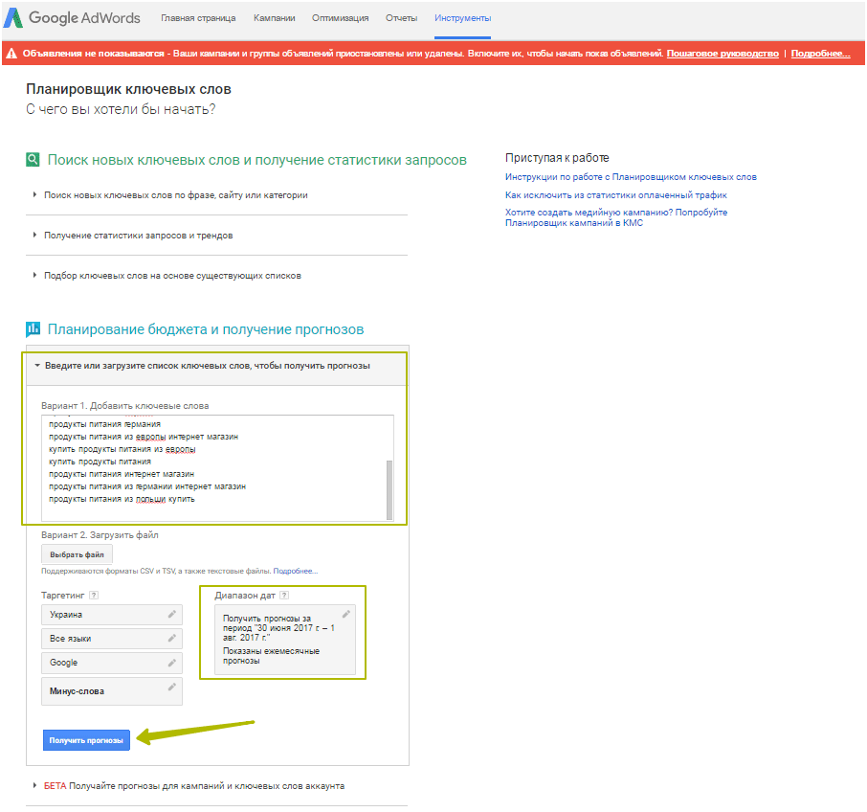Click the keyword textarea vertical scrollbar

pos(389,489)
